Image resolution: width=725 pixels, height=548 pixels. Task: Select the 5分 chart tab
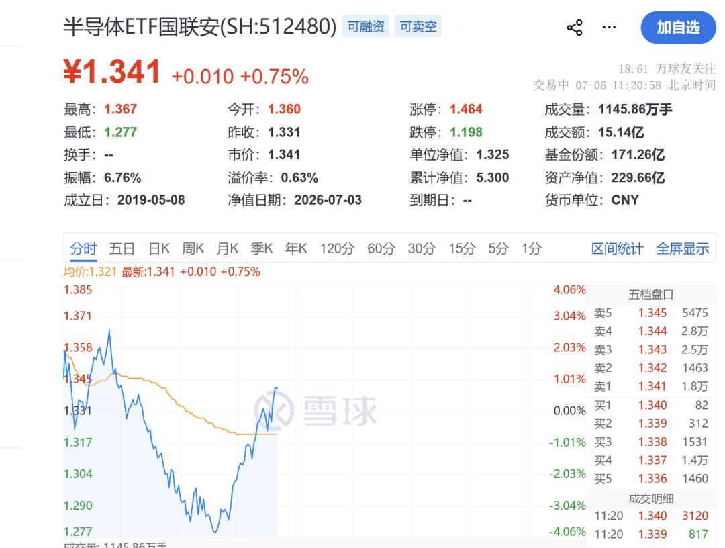coord(498,248)
